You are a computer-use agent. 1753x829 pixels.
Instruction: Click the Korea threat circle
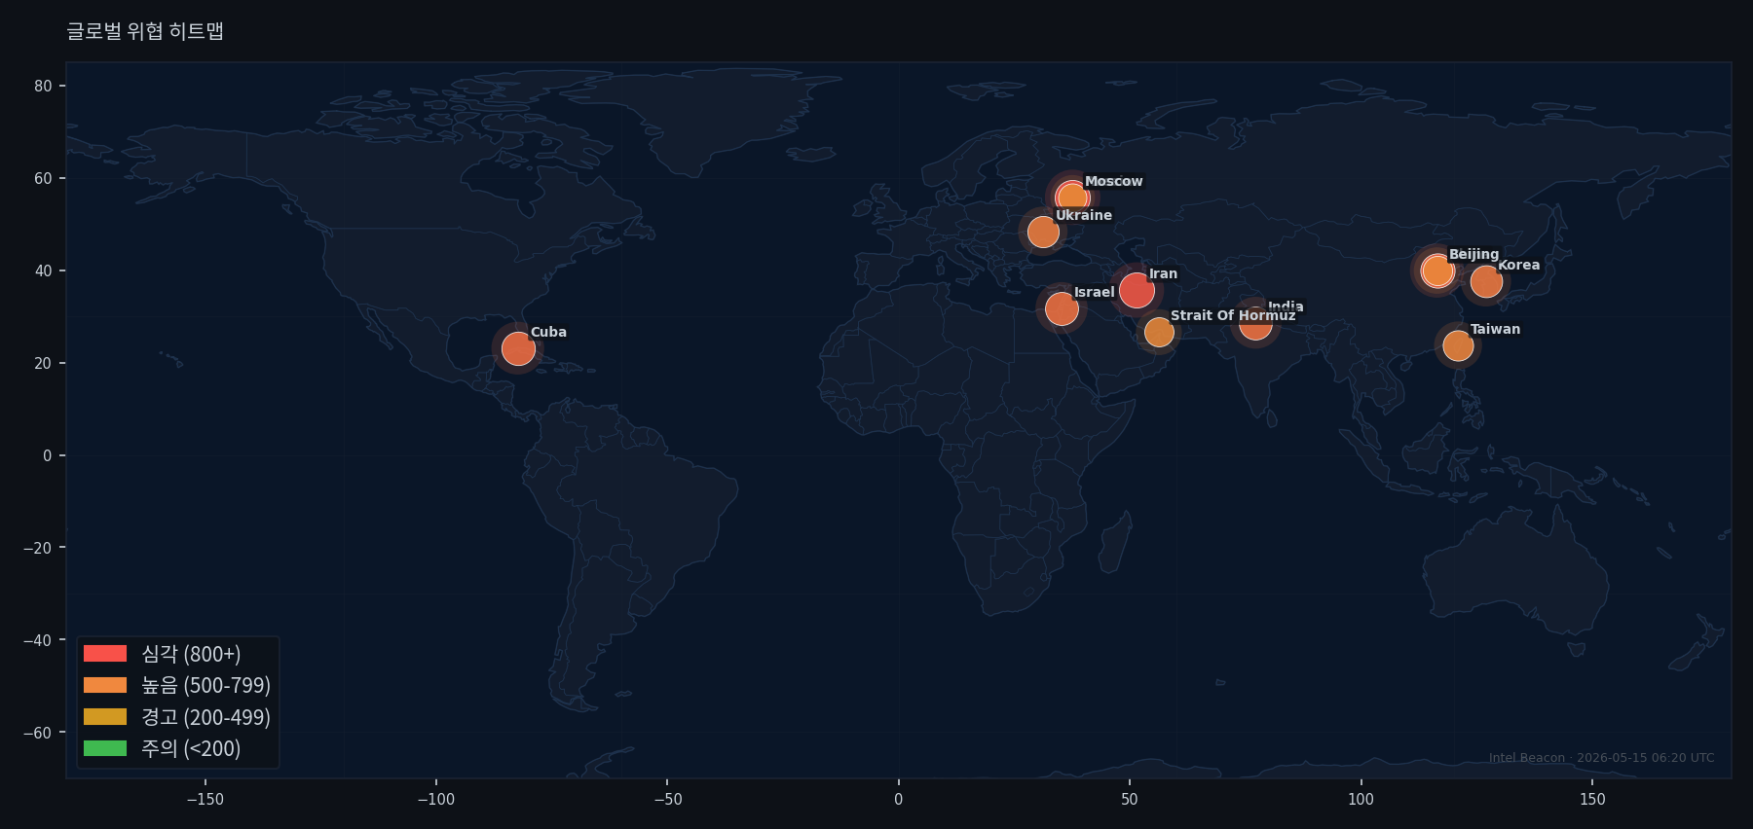[1486, 282]
